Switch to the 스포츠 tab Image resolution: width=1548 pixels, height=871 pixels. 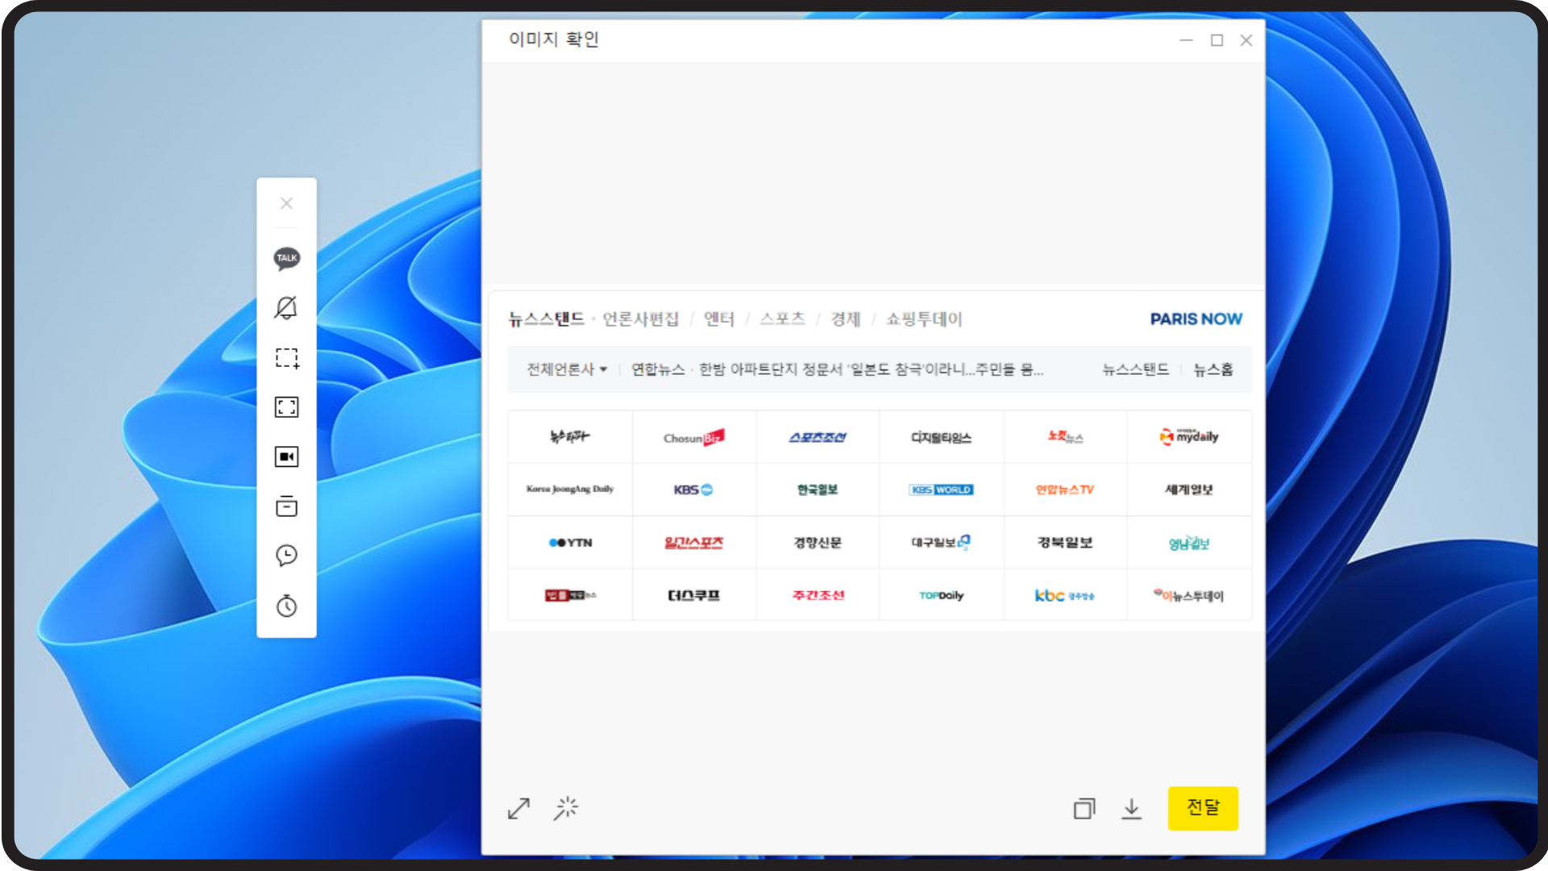[x=782, y=319]
